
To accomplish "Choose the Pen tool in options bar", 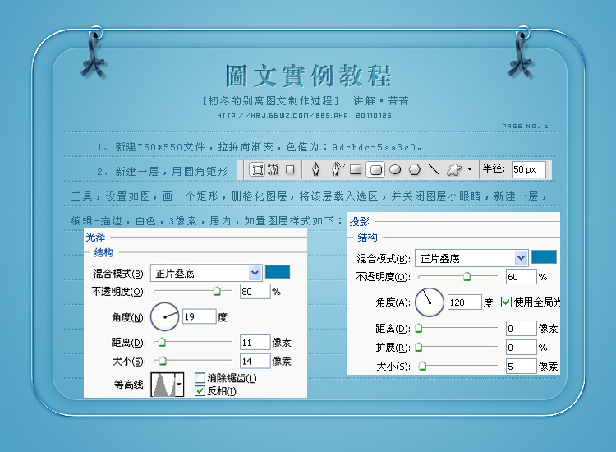I will coord(316,169).
